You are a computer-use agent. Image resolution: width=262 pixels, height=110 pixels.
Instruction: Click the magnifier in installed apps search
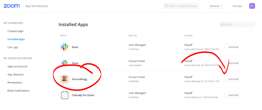222,24
